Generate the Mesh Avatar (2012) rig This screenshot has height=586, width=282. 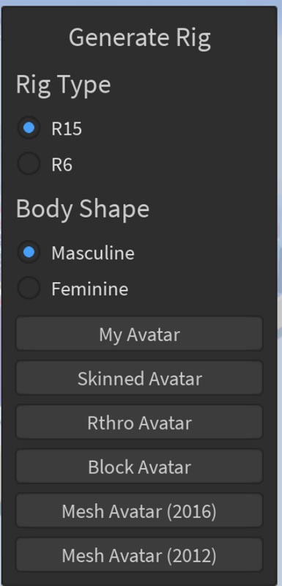pyautogui.click(x=139, y=555)
